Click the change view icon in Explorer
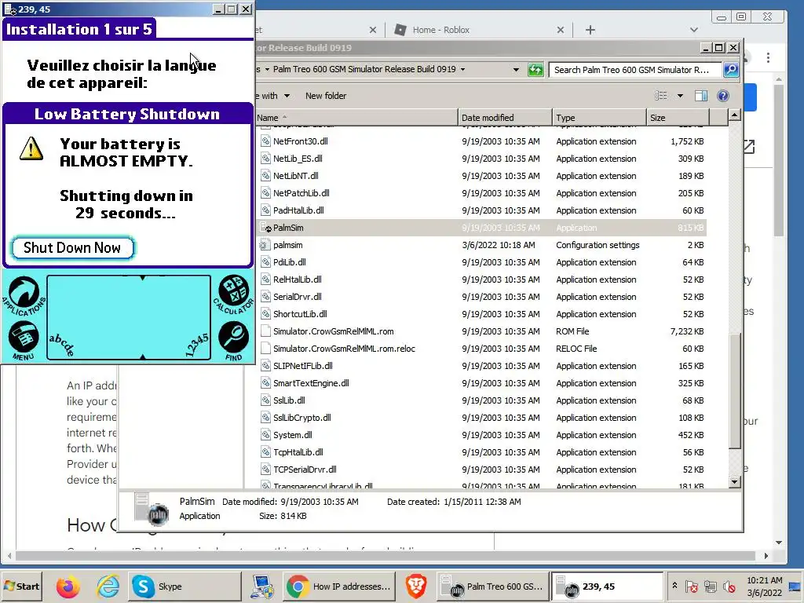Viewport: 804px width, 603px height. tap(661, 95)
